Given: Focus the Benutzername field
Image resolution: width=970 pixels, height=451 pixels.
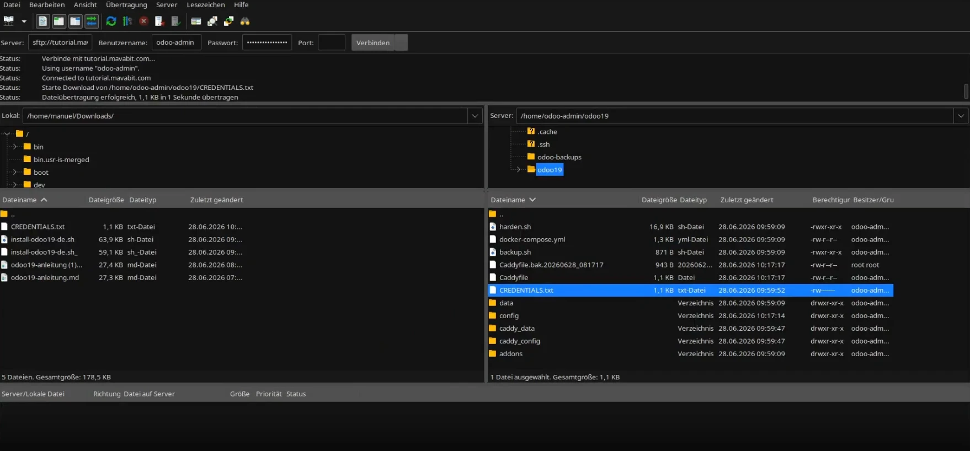Looking at the screenshot, I should tap(177, 42).
